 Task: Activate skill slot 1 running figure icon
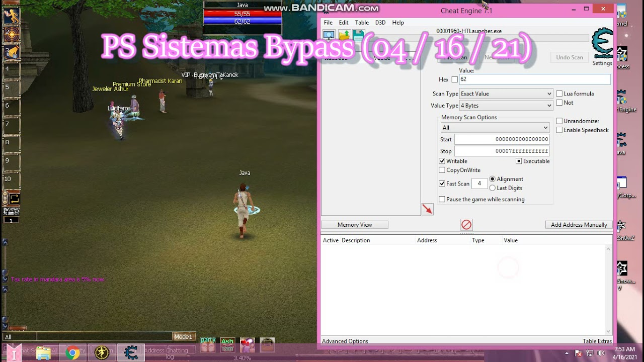(12, 17)
